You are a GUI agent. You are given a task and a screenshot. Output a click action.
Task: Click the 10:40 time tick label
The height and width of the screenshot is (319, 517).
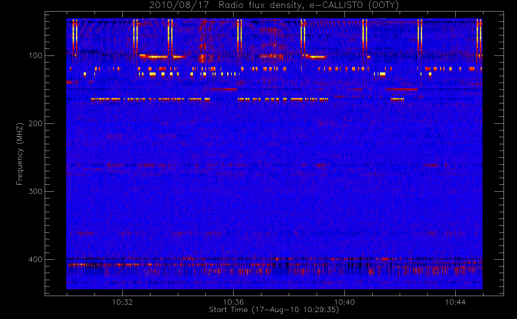(x=344, y=302)
